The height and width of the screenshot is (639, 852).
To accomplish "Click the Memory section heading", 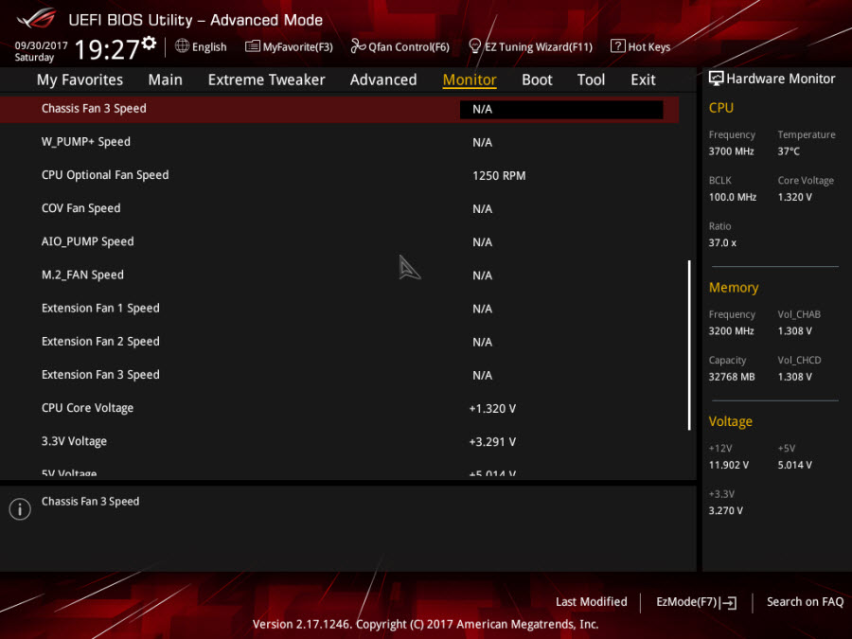I will coord(734,288).
